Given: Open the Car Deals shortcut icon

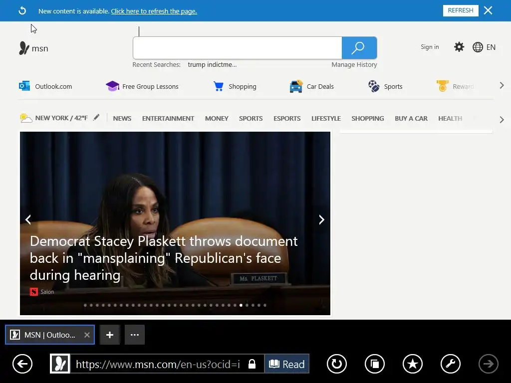Looking at the screenshot, I should (x=296, y=86).
